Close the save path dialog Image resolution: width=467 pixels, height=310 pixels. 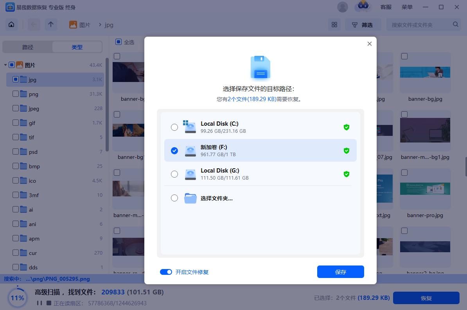point(369,44)
